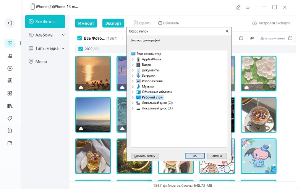
Task: Click the Дата окончания date field
Action: [276, 38]
